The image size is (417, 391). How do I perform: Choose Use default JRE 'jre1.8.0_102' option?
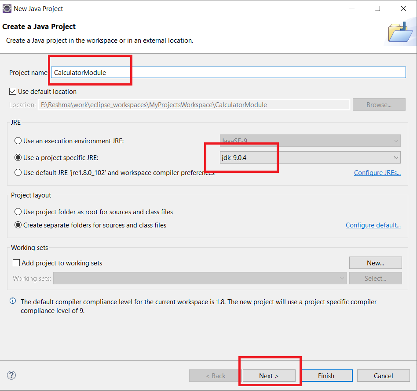(x=18, y=172)
